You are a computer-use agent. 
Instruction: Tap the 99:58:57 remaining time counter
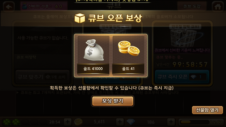pos(190,64)
